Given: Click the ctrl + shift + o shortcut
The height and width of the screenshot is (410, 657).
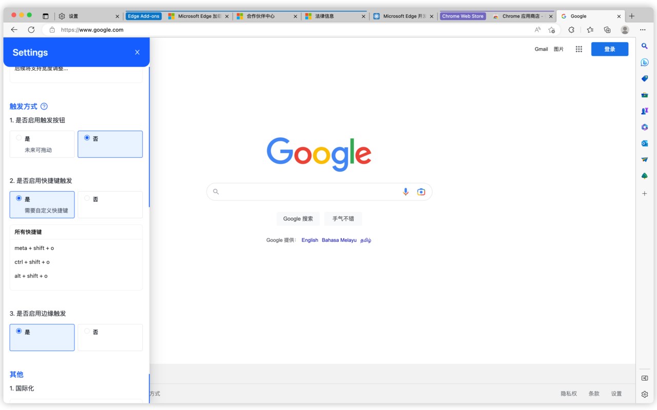Looking at the screenshot, I should pyautogui.click(x=32, y=262).
